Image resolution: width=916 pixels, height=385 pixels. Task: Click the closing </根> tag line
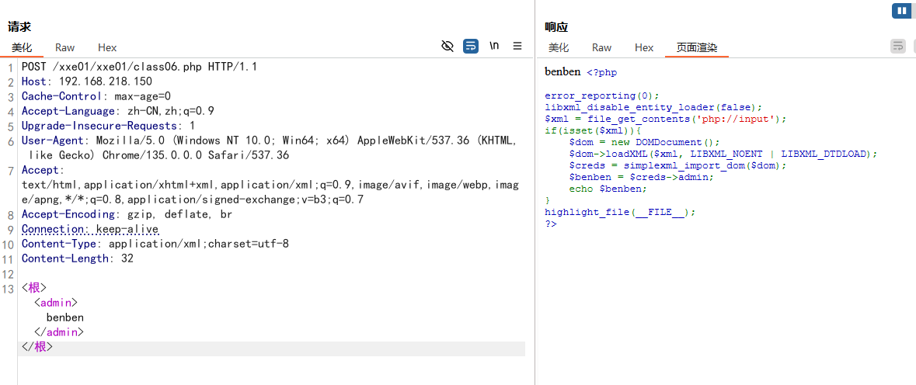coord(37,347)
